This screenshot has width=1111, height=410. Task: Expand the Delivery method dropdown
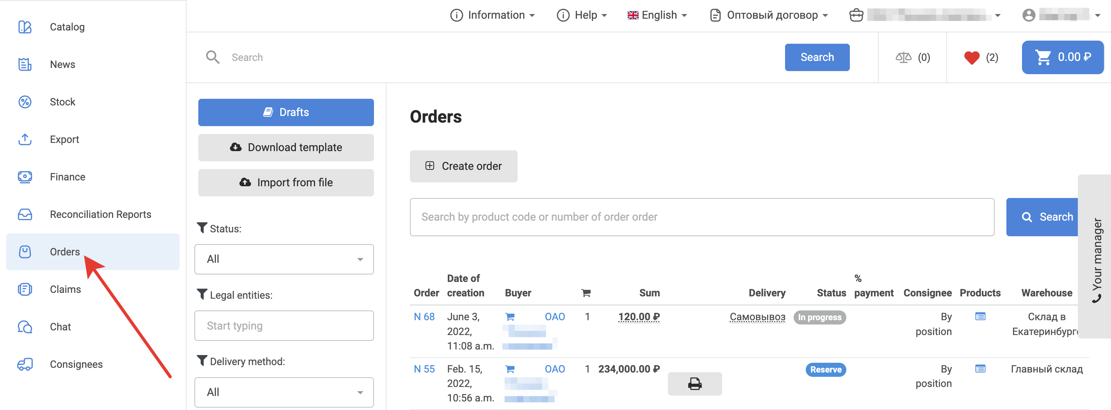coord(284,392)
